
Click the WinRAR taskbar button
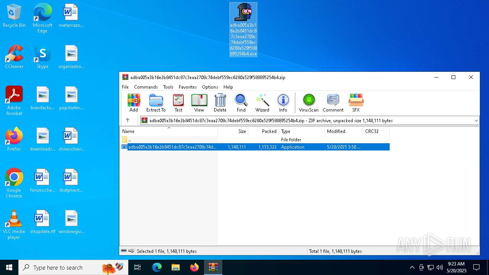point(213,267)
